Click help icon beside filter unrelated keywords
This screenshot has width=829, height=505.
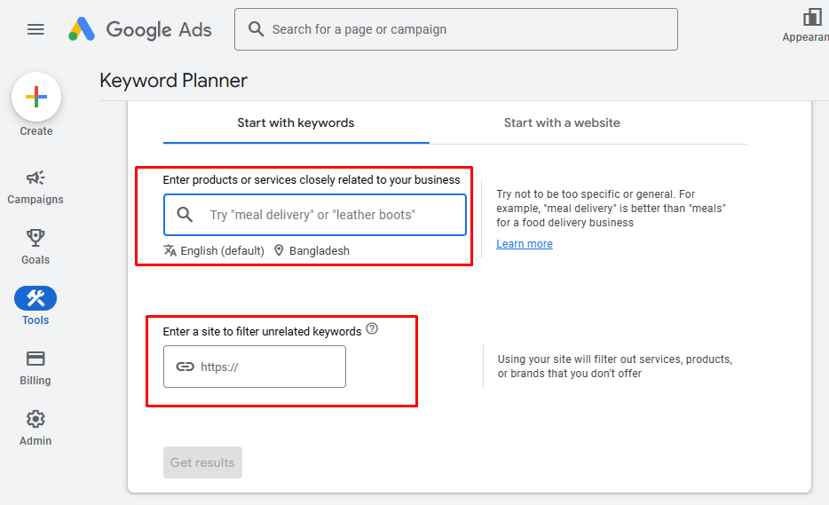tap(372, 329)
